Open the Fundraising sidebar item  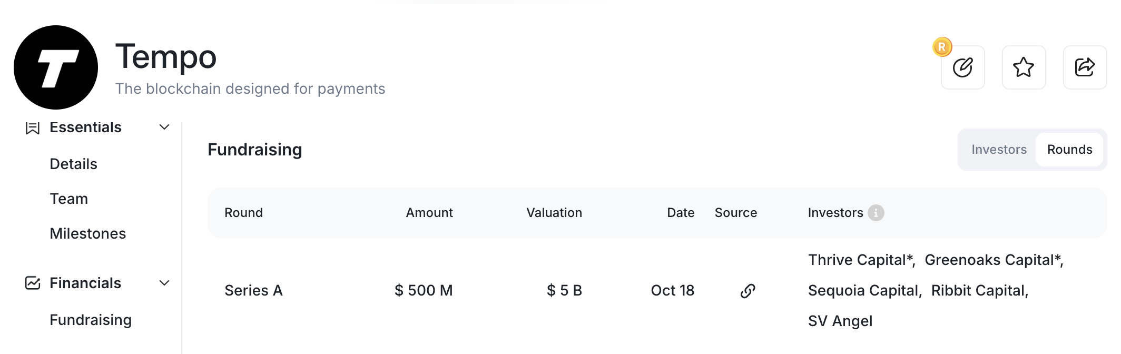click(91, 320)
